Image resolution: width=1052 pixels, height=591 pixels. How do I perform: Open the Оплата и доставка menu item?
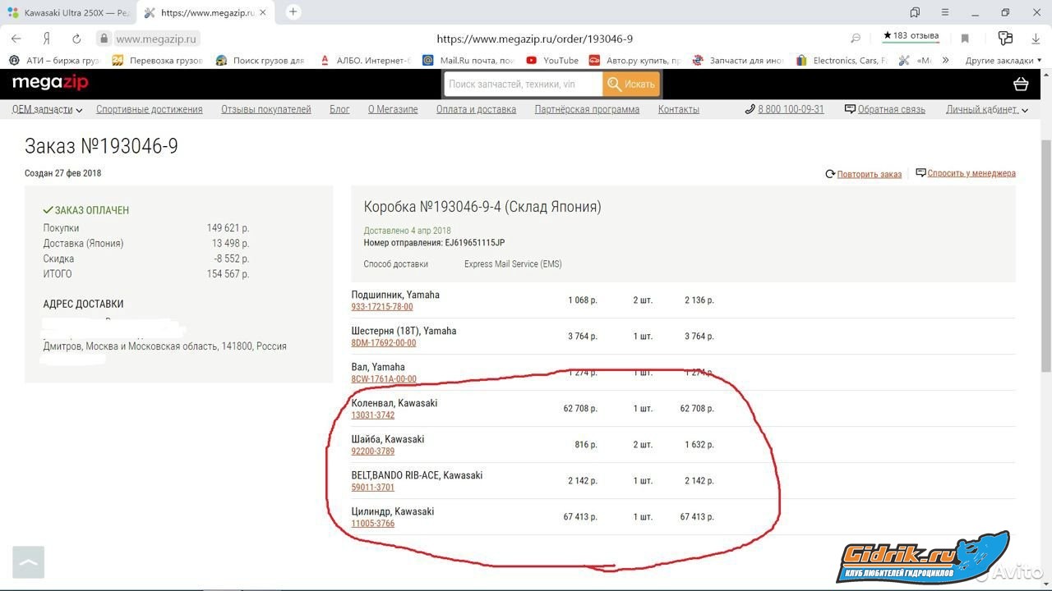coord(476,109)
